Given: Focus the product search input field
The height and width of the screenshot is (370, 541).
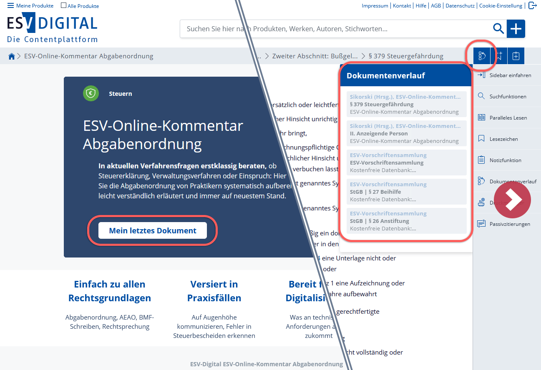Looking at the screenshot, I should tap(336, 29).
